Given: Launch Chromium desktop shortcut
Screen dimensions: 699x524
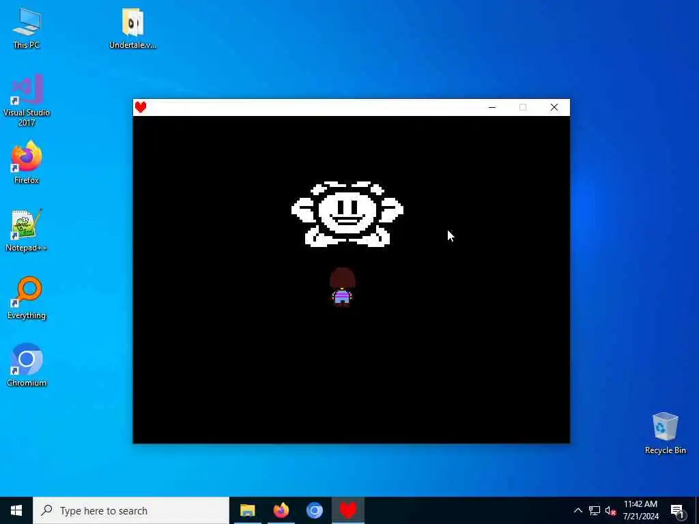Looking at the screenshot, I should click(x=27, y=365).
